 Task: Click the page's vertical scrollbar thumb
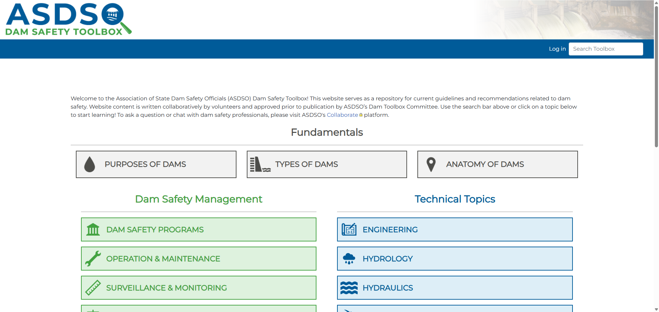(656, 75)
